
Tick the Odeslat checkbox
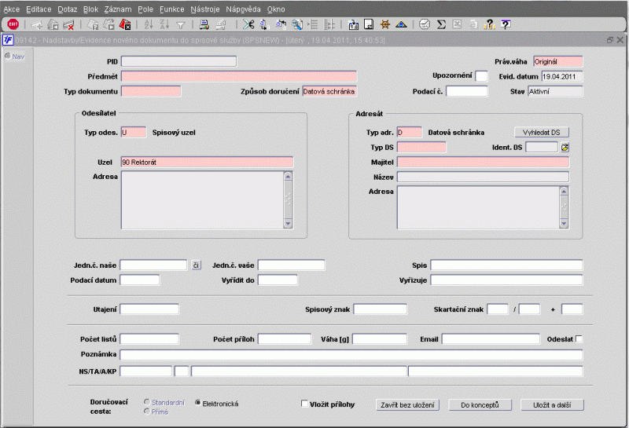pos(579,339)
